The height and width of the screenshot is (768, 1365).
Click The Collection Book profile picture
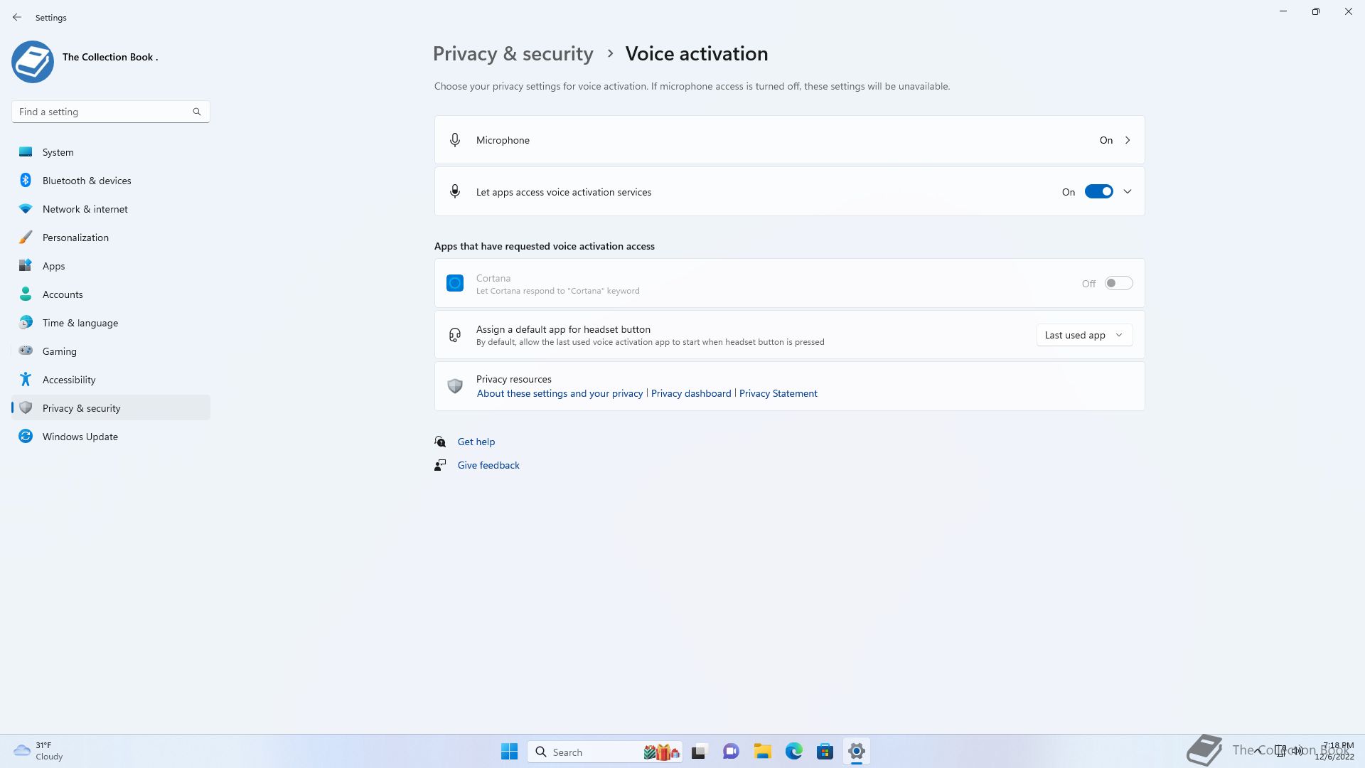(33, 61)
